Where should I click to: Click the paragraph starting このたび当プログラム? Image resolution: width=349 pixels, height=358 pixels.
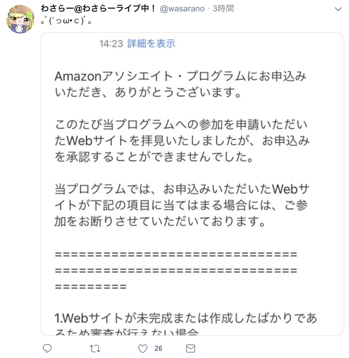point(182,141)
